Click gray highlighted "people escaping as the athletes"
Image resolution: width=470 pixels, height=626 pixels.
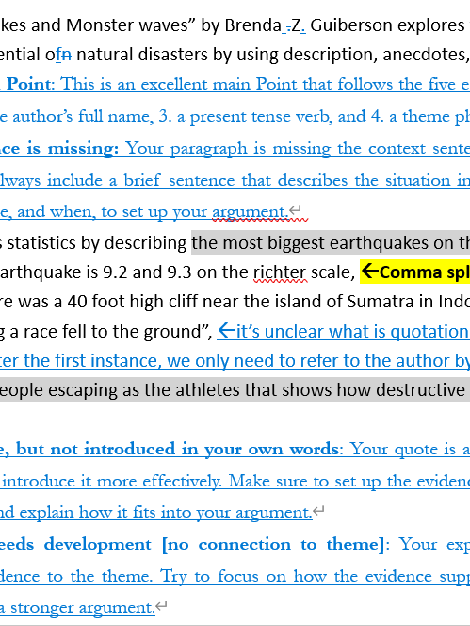pyautogui.click(x=120, y=390)
